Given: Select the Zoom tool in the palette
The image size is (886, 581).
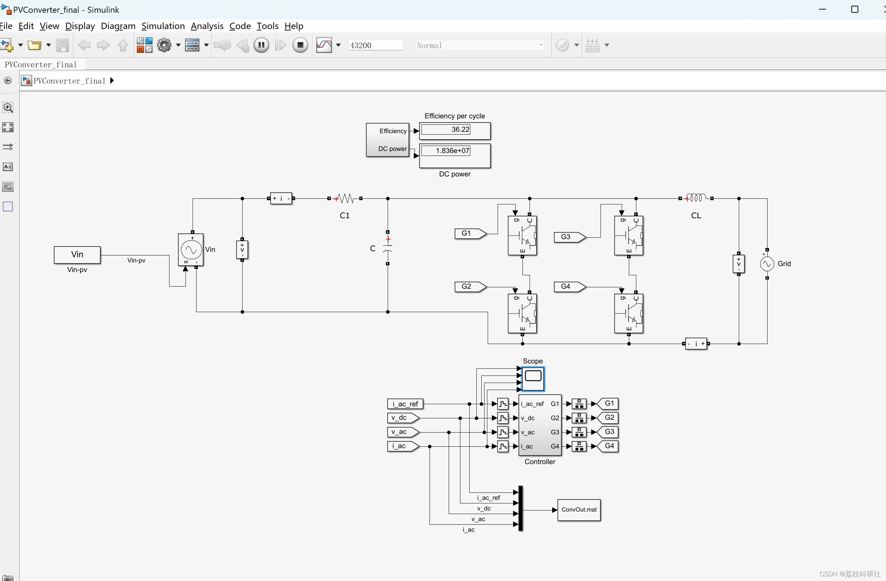Looking at the screenshot, I should 7,107.
